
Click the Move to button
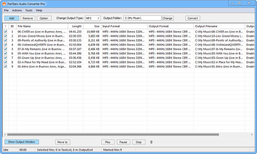63,142
